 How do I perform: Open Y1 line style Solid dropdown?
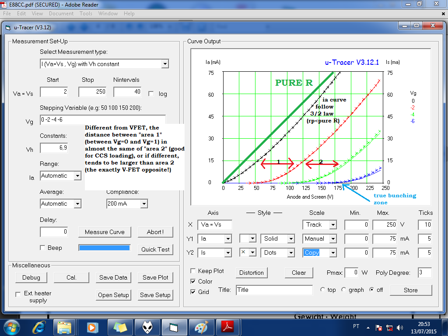click(x=291, y=239)
